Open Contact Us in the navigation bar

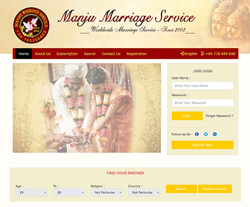tap(111, 54)
